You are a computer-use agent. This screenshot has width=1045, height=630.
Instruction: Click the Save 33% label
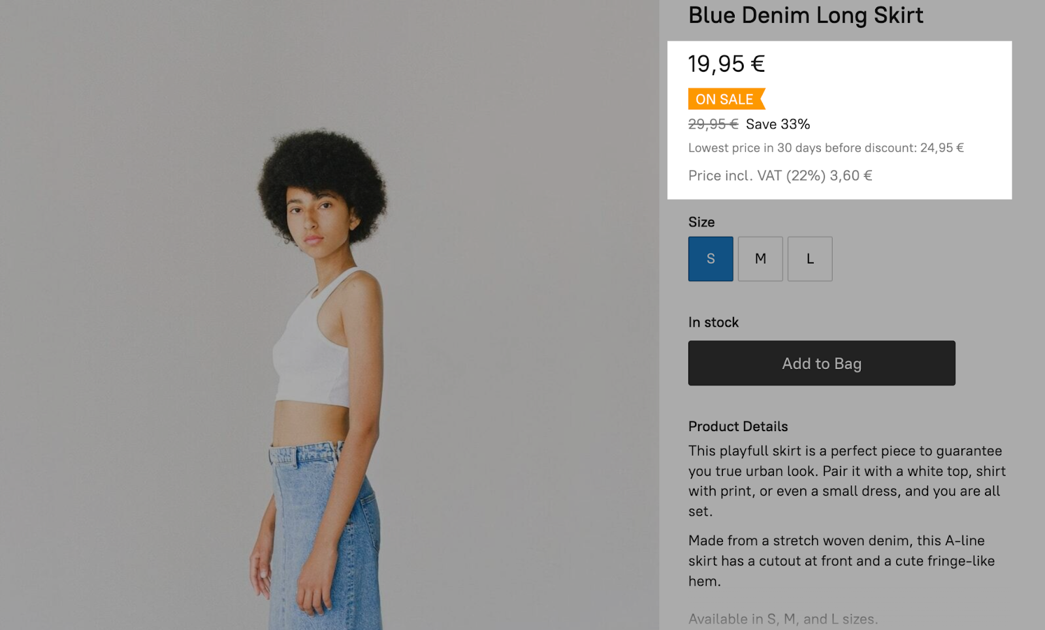778,124
